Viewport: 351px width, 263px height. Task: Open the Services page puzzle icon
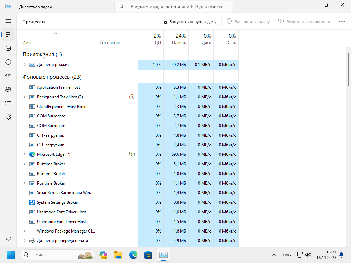(8, 117)
